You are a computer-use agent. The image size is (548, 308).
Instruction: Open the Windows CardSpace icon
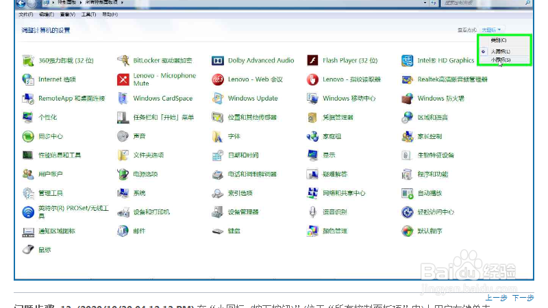click(123, 99)
